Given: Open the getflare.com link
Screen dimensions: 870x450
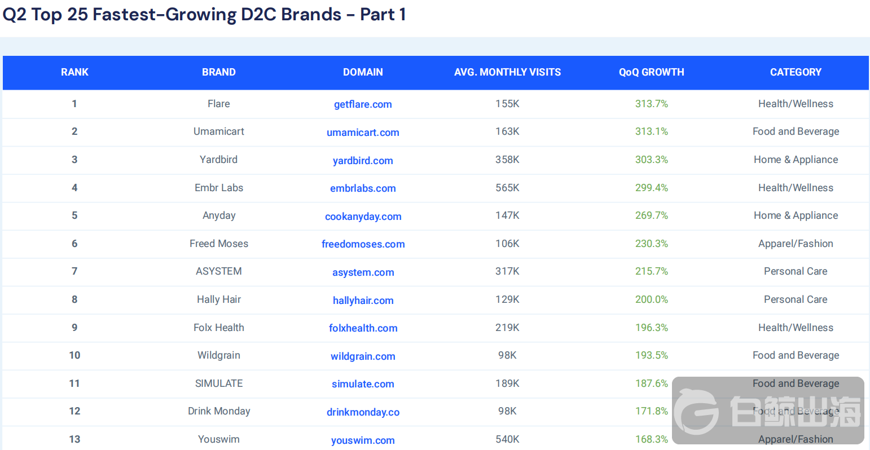Looking at the screenshot, I should click(x=363, y=104).
